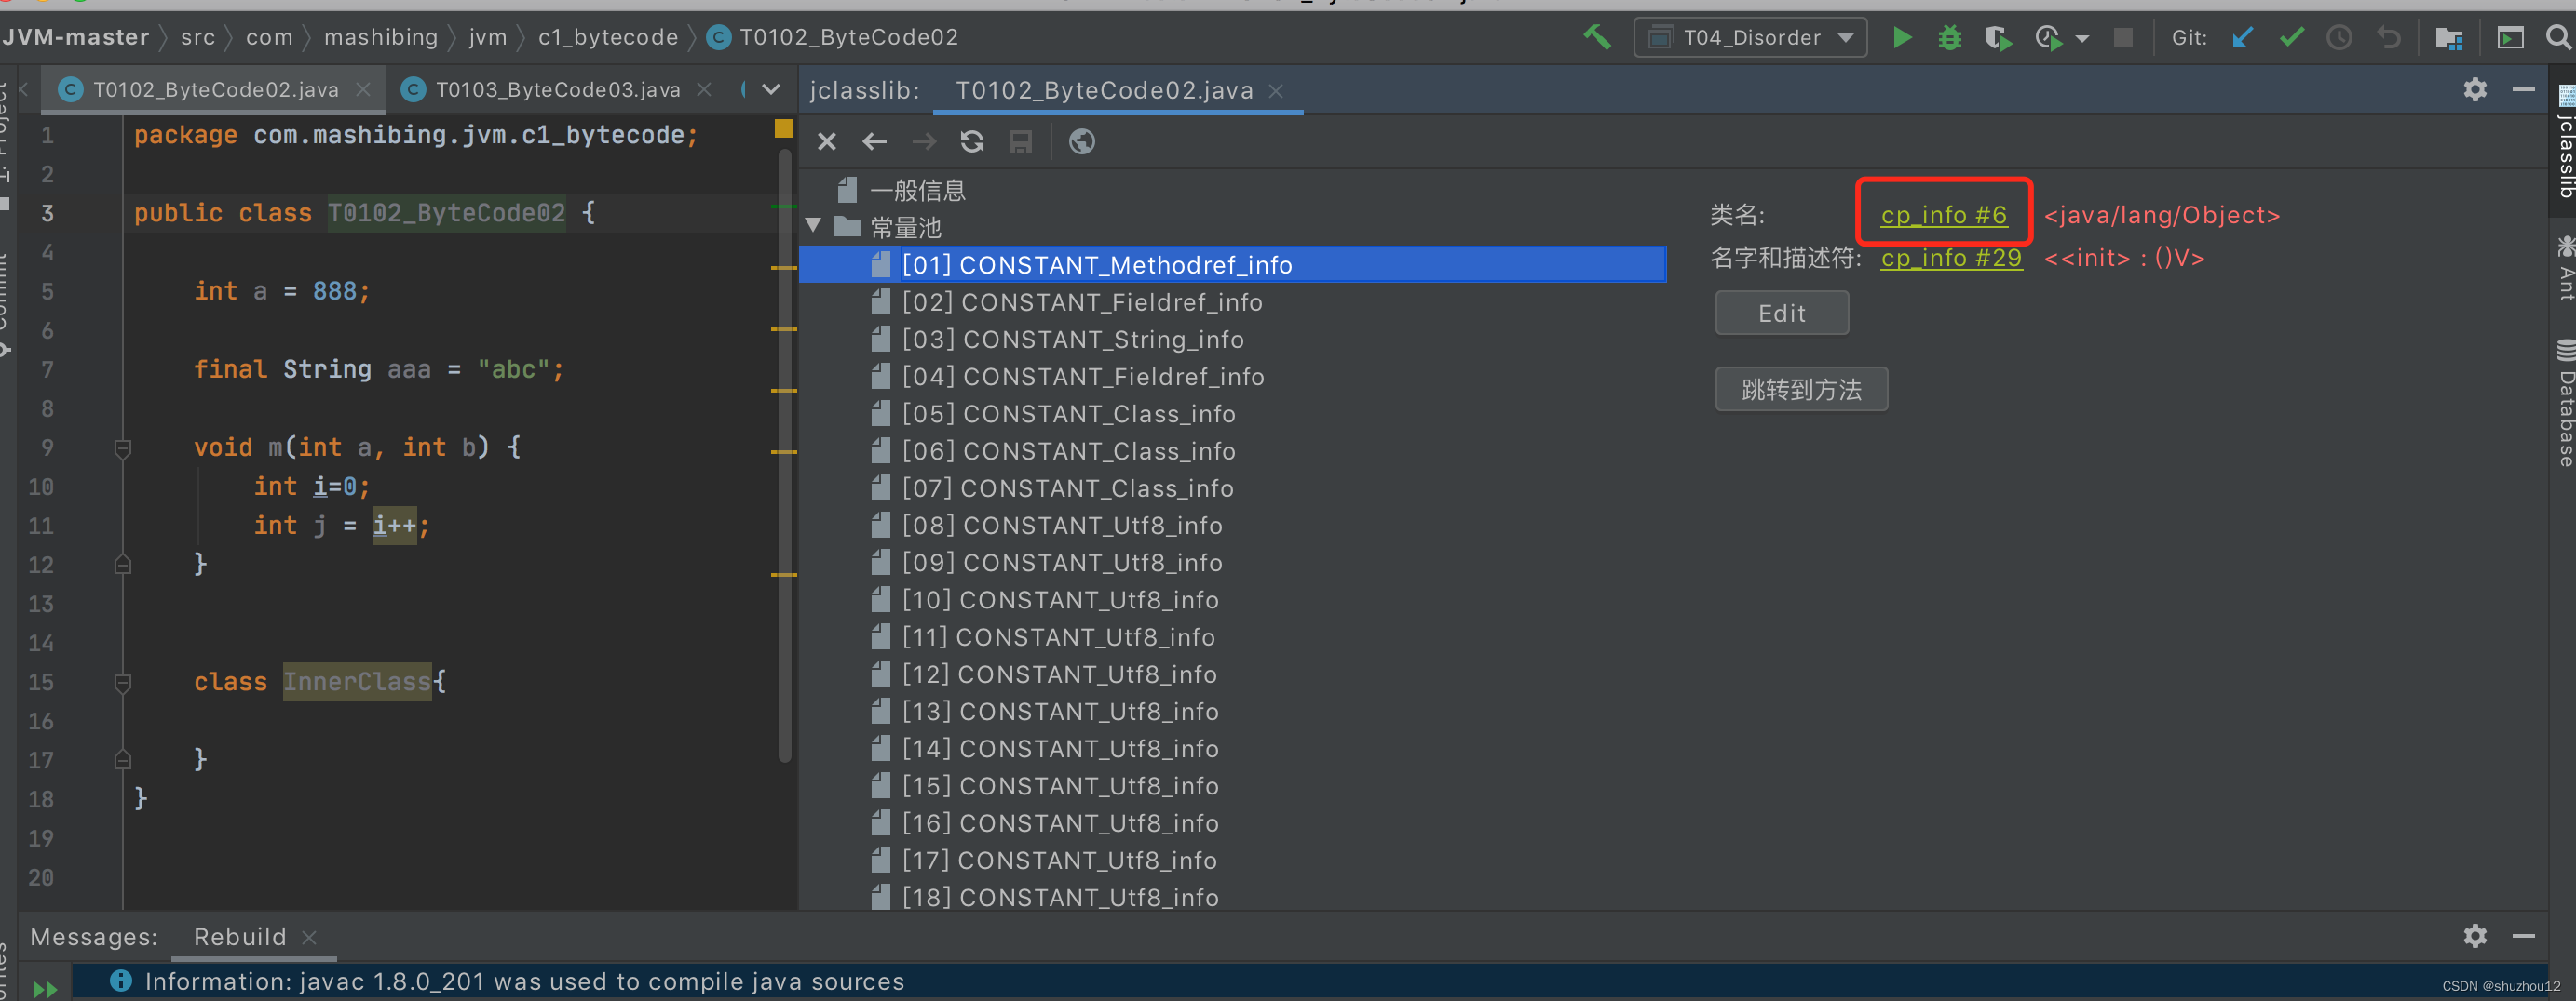Save class file in jclasslib toolbar
2576x1001 pixels.
click(1020, 141)
